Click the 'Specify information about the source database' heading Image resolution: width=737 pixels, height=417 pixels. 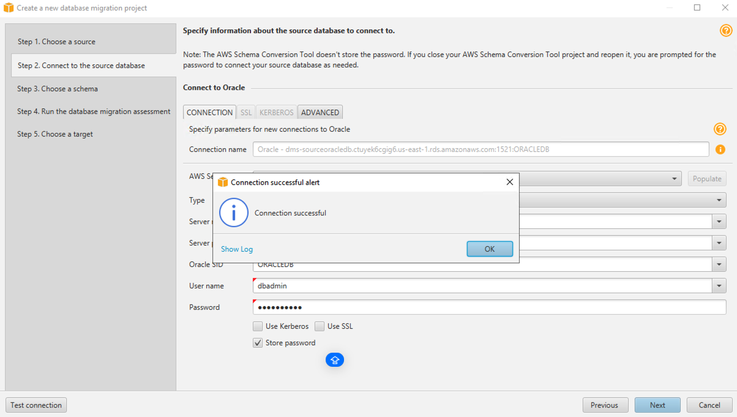[x=289, y=30]
